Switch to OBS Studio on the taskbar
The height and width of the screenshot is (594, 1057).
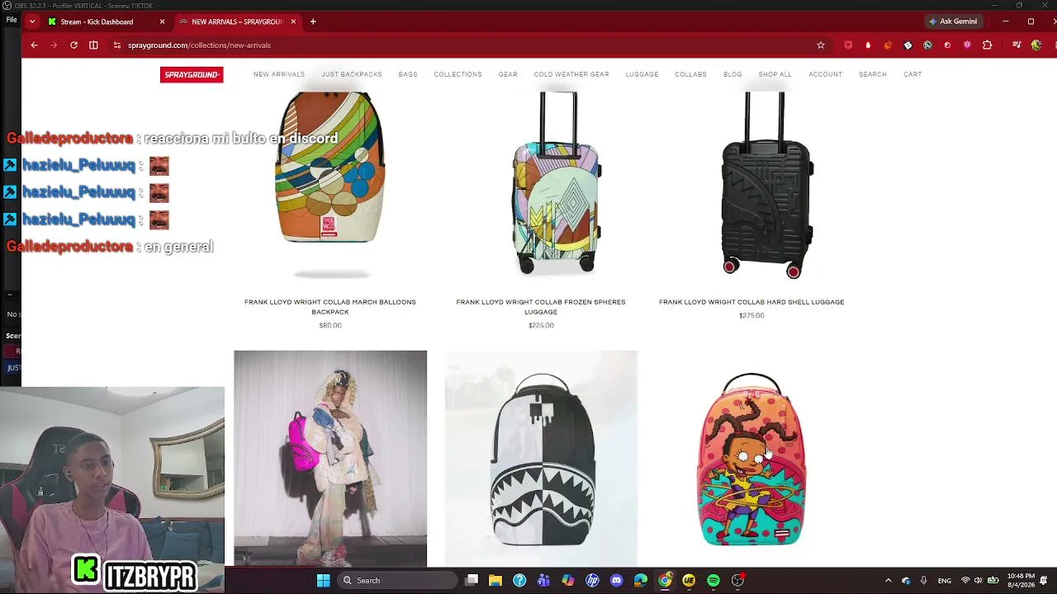pos(737,581)
